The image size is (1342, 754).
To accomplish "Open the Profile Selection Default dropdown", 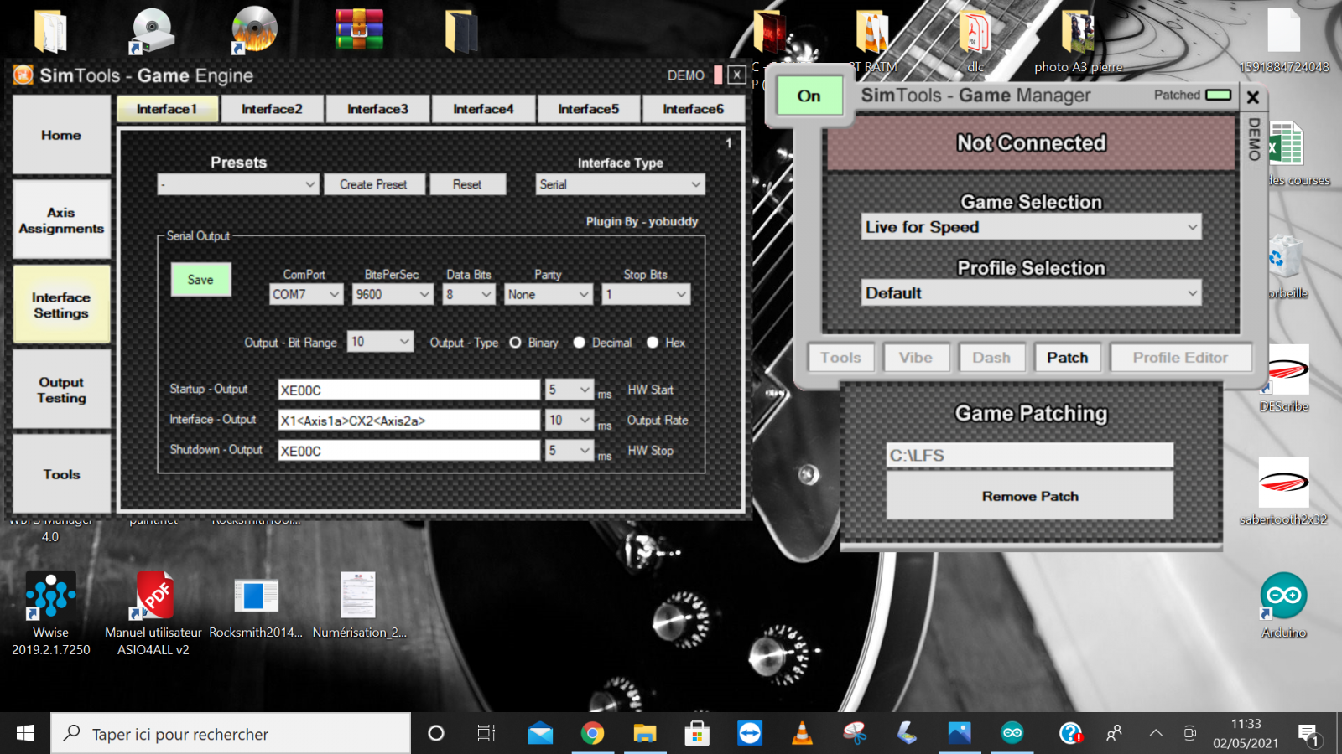I will (1032, 293).
